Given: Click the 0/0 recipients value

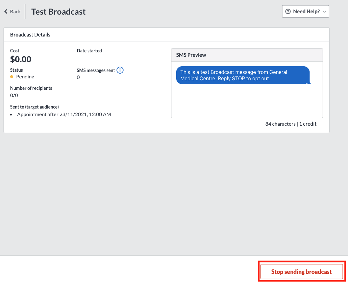Looking at the screenshot, I should point(14,96).
